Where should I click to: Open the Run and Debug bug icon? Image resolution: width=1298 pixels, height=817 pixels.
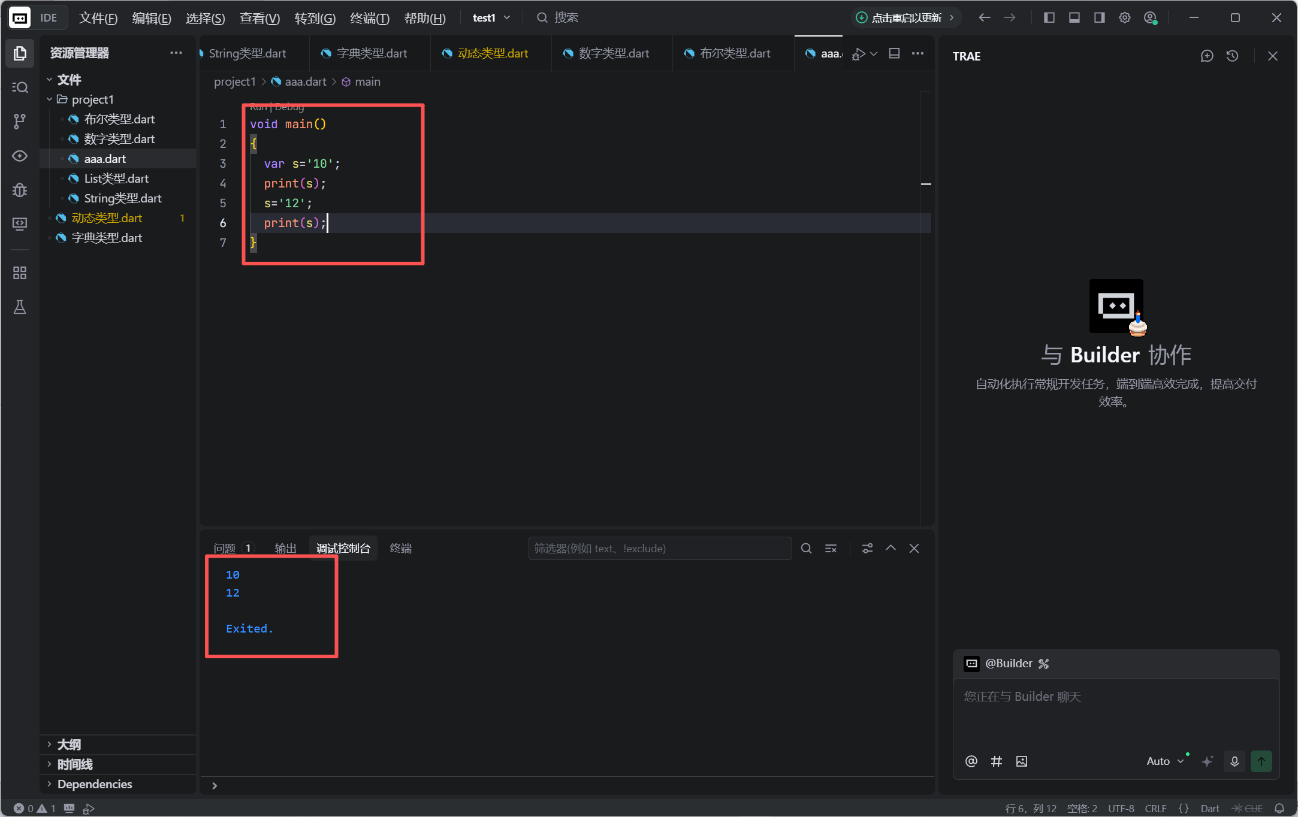point(20,190)
